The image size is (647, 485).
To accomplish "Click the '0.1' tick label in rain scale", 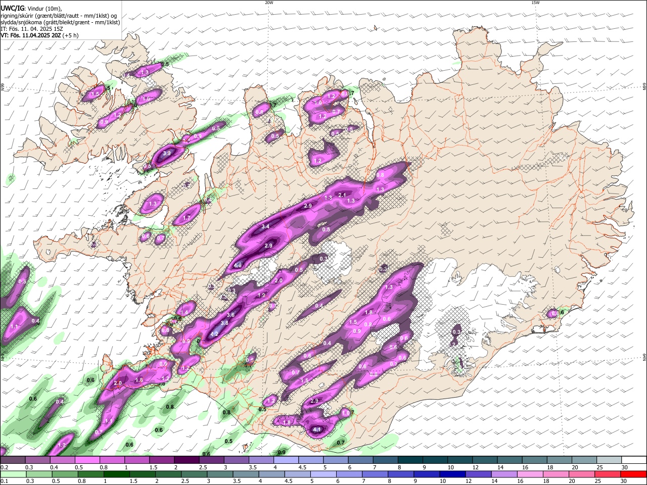I will tap(4, 481).
